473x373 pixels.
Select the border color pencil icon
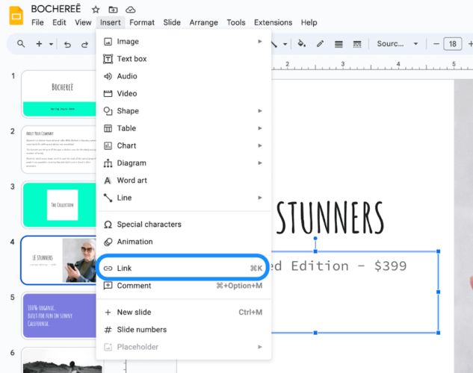320,44
